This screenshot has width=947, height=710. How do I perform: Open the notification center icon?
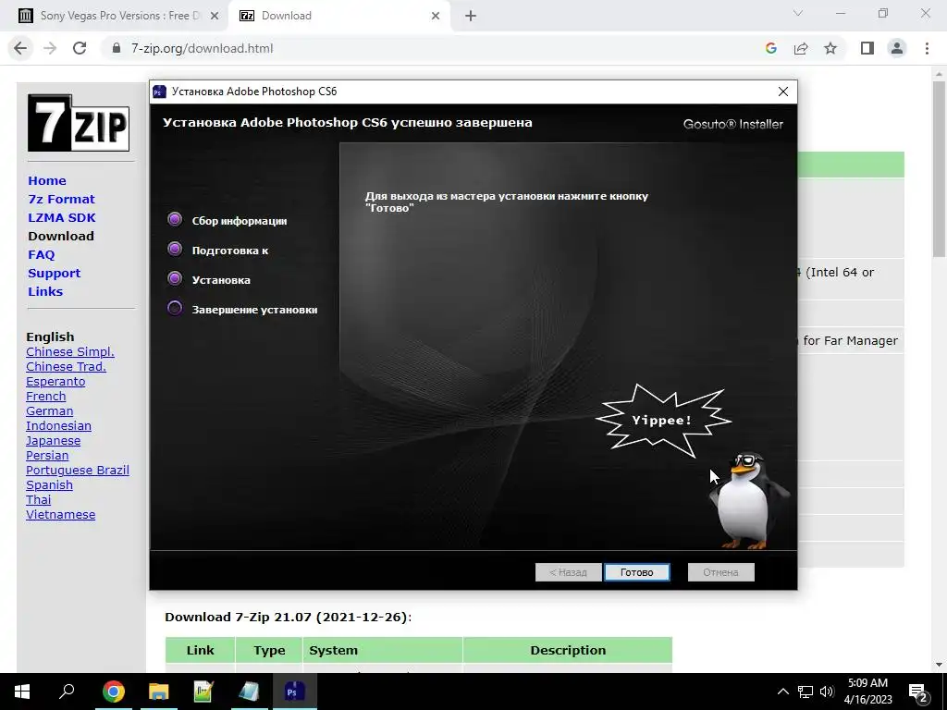pos(918,692)
